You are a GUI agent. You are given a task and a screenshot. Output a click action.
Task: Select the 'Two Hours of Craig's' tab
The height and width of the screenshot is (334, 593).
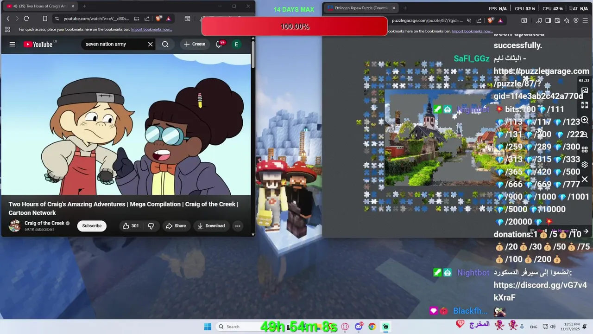41,6
